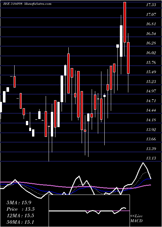The height and width of the screenshot is (227, 162).
Task: Click the 15.23 price label
Action: coord(151,81)
